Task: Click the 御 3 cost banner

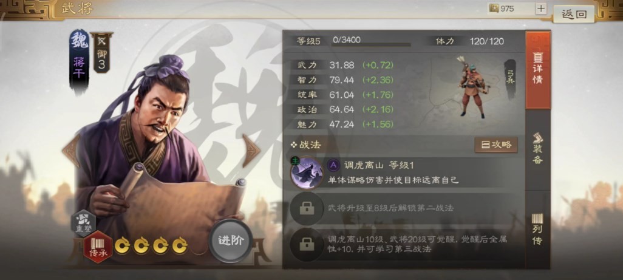Action: coord(102,52)
